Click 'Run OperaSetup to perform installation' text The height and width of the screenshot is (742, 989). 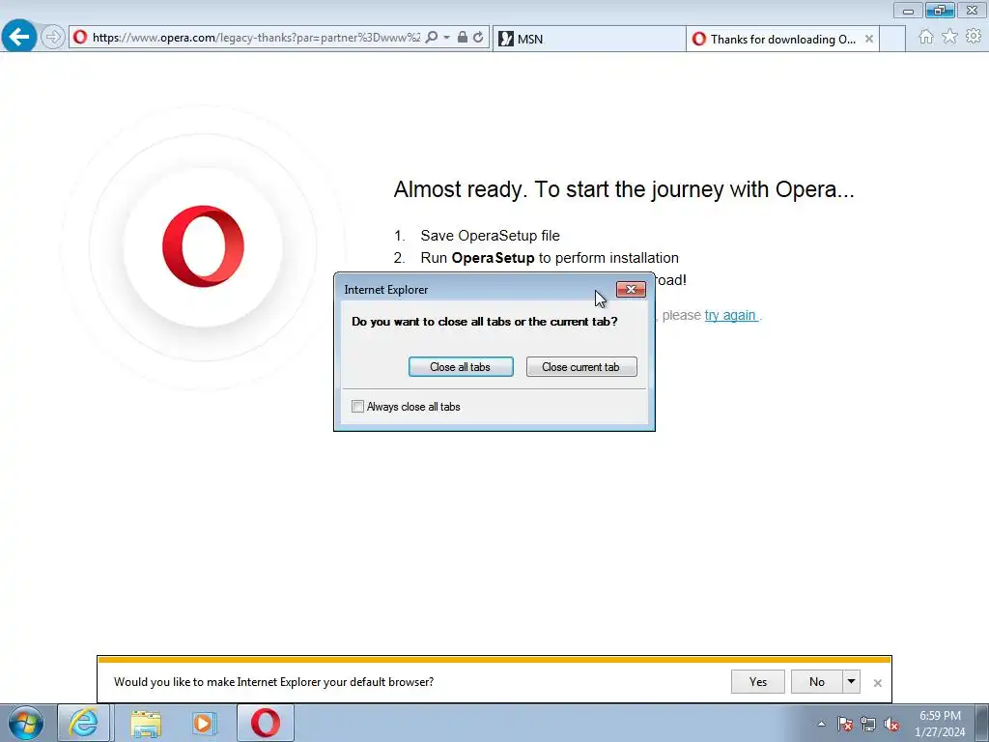(x=550, y=257)
